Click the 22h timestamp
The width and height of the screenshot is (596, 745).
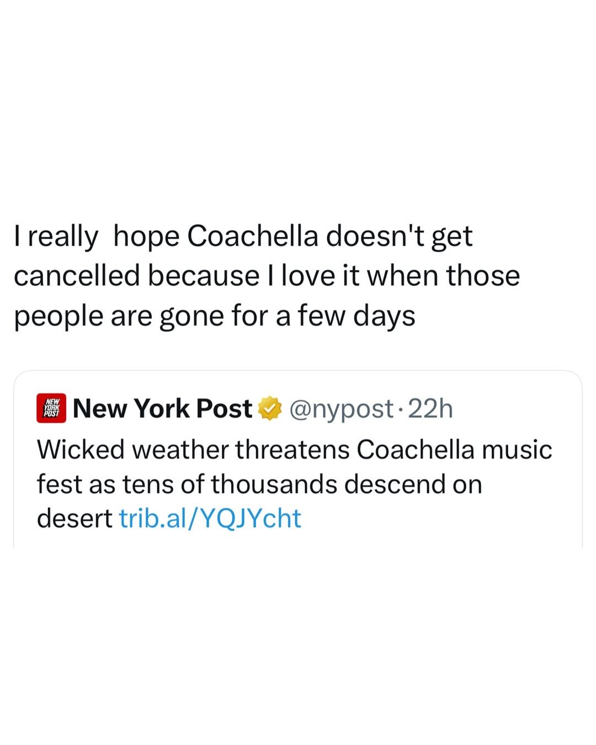click(x=431, y=408)
